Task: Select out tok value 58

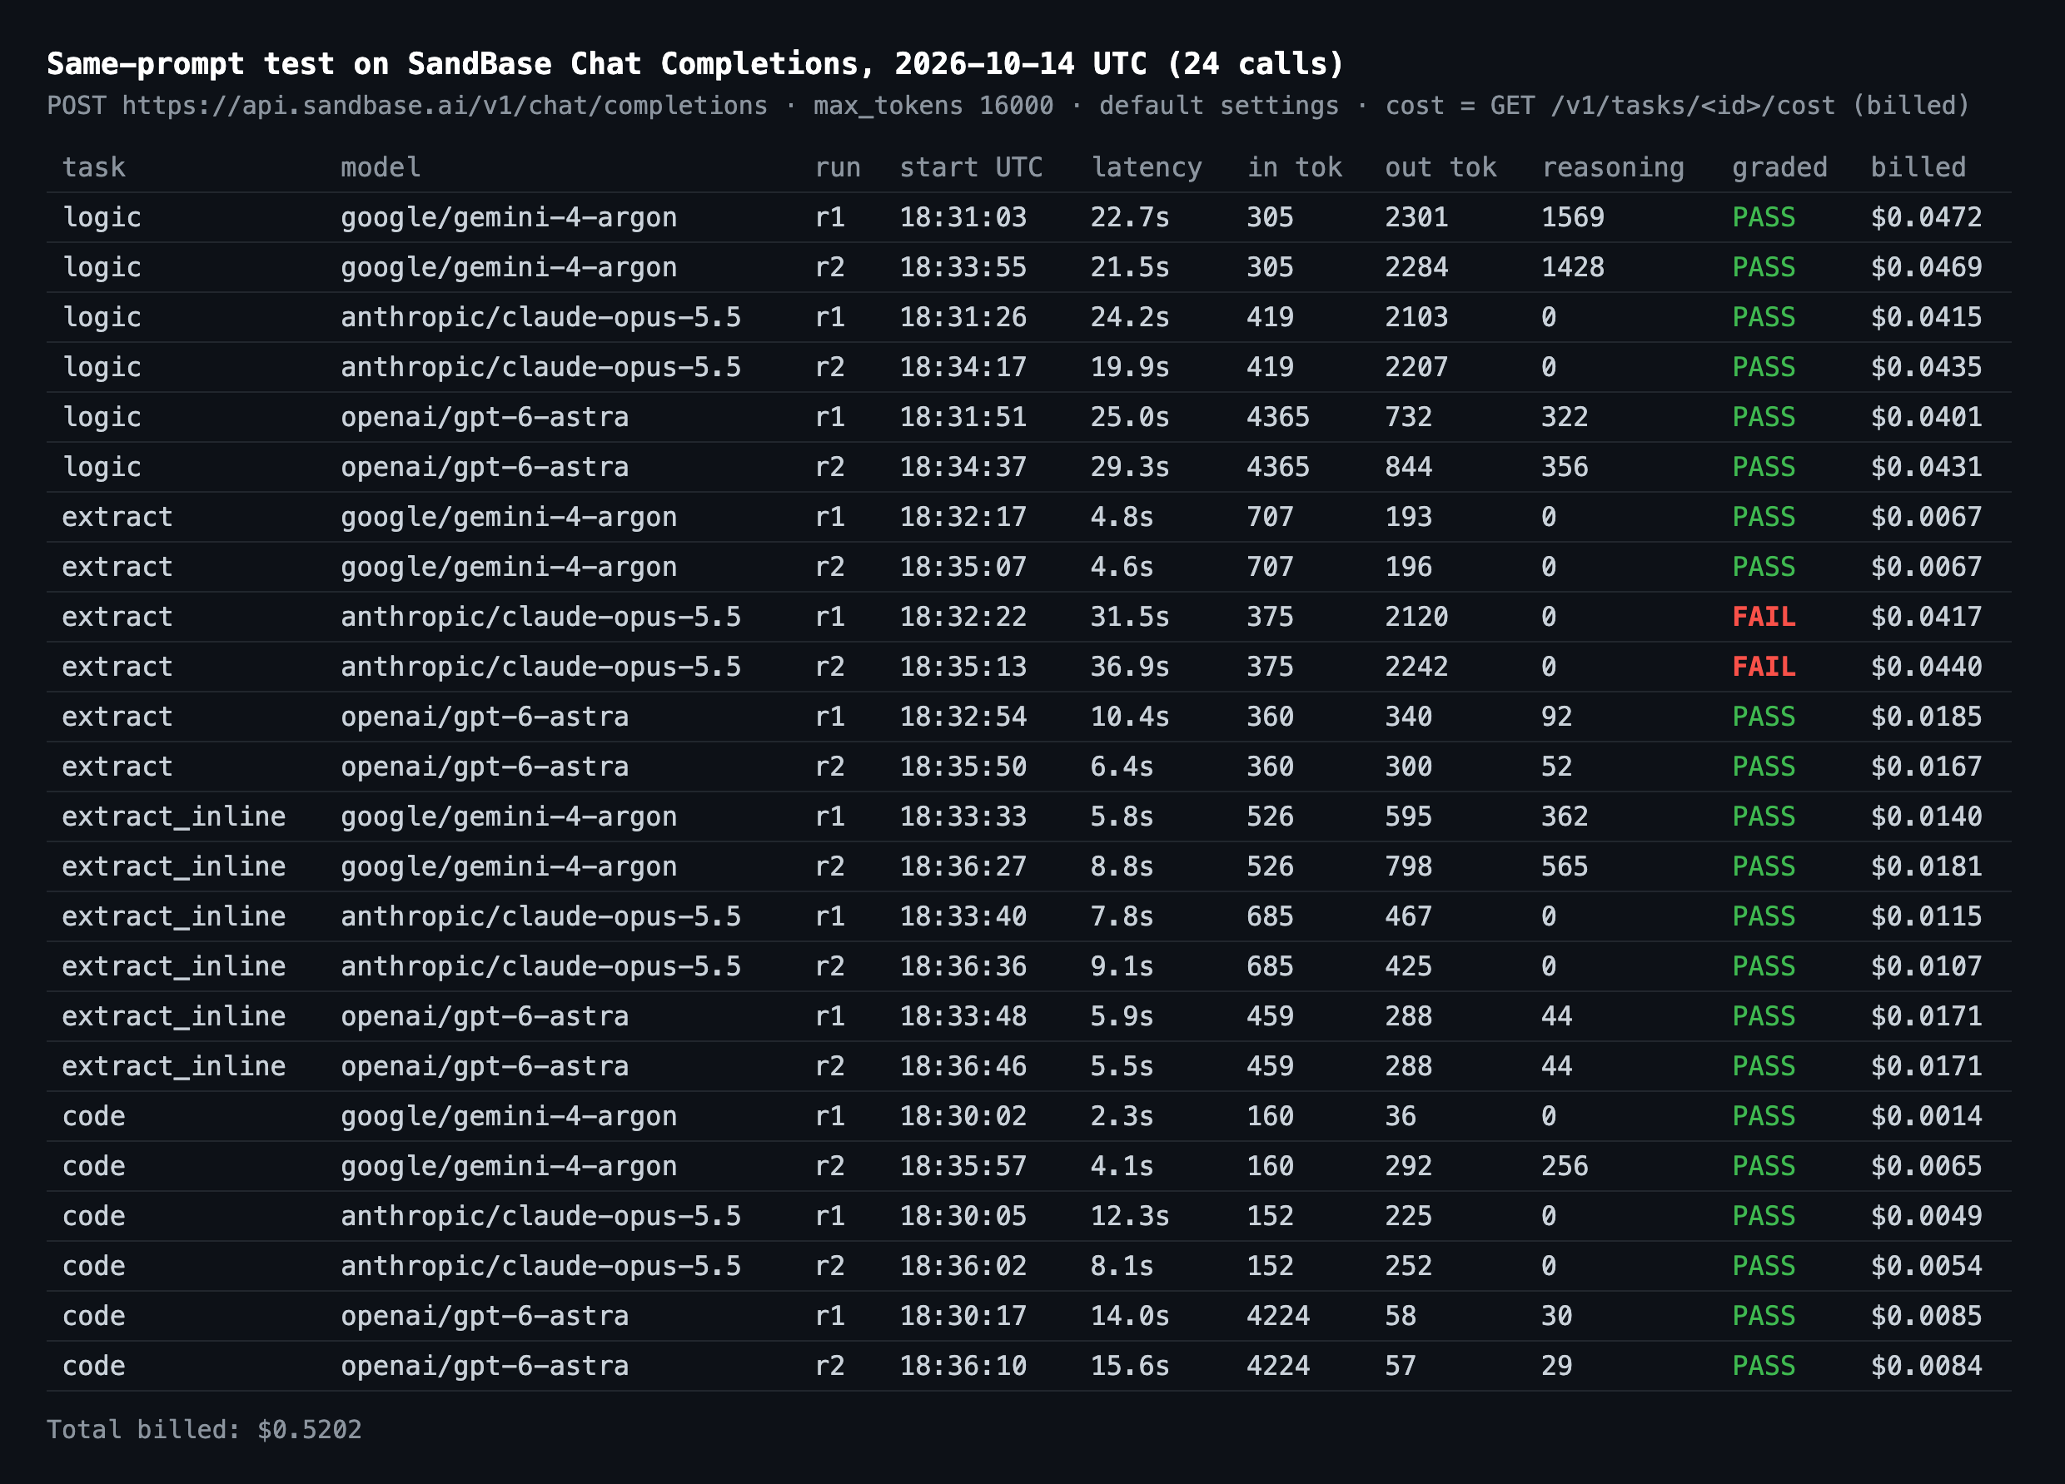Action: pyautogui.click(x=1401, y=1316)
